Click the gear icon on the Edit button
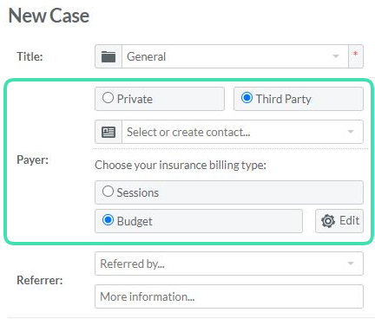 pyautogui.click(x=328, y=221)
